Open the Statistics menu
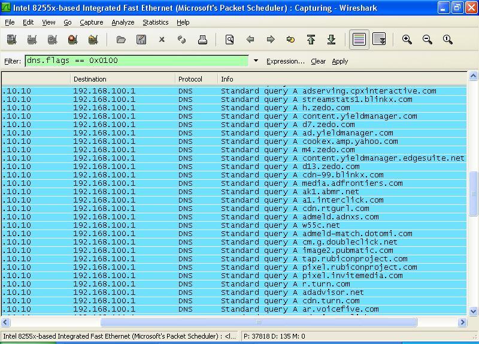479x344 pixels. pos(156,22)
